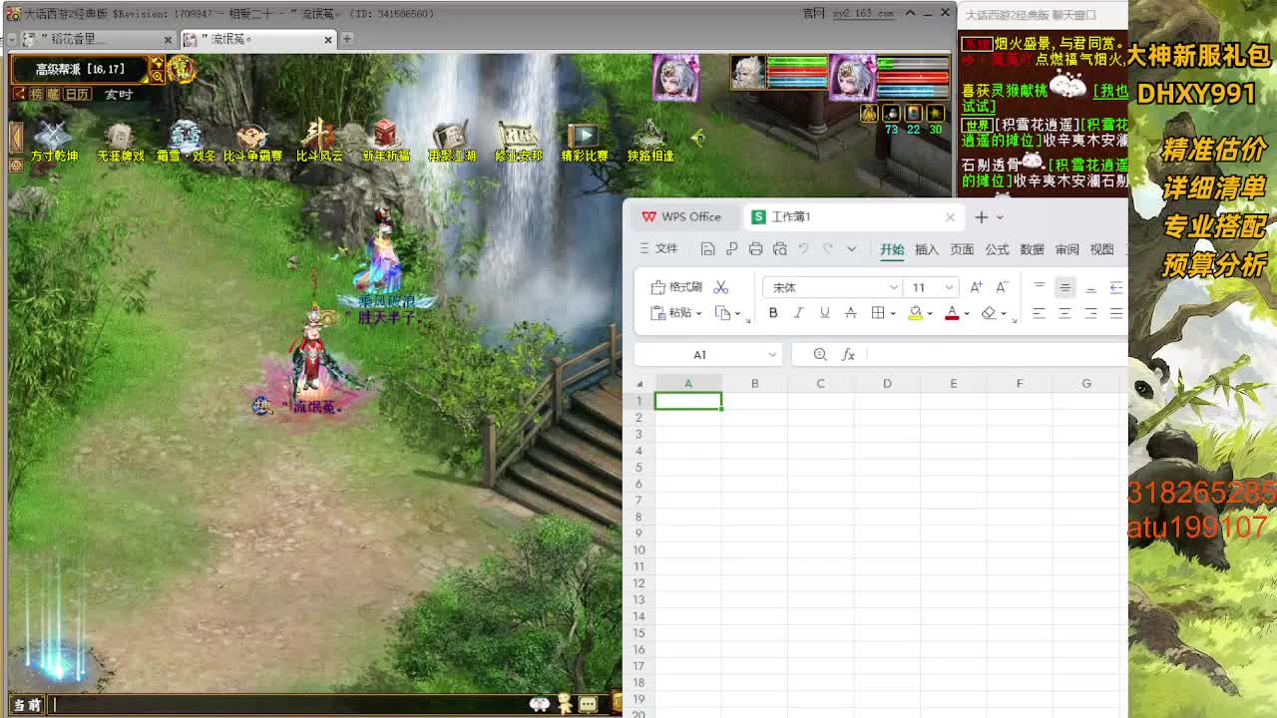Decrease font size with A- icon
1277x718 pixels.
point(1003,287)
